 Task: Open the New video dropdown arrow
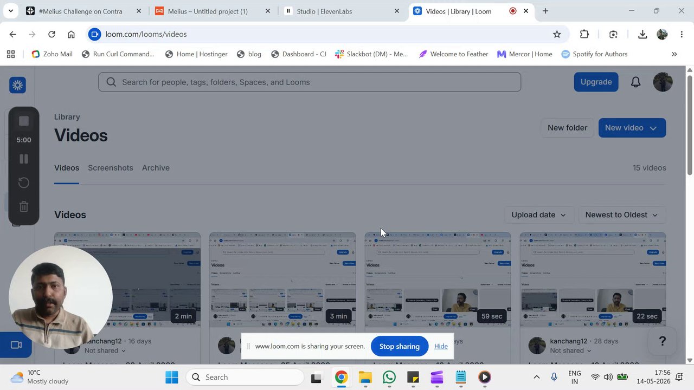pos(653,128)
